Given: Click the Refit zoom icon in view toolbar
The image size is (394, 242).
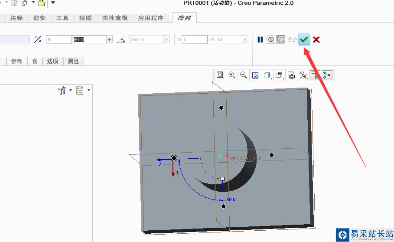Looking at the screenshot, I should coord(220,75).
